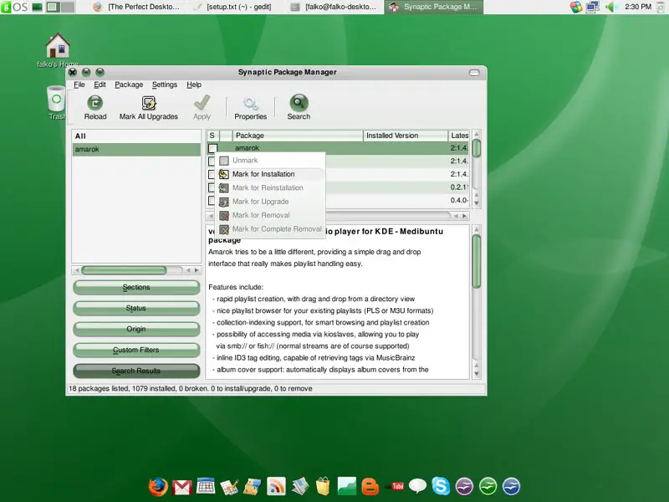Image resolution: width=669 pixels, height=502 pixels.
Task: Launch Firefox from the dock
Action: point(158,486)
